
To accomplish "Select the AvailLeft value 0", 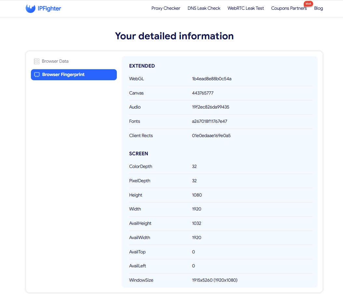I will click(193, 266).
